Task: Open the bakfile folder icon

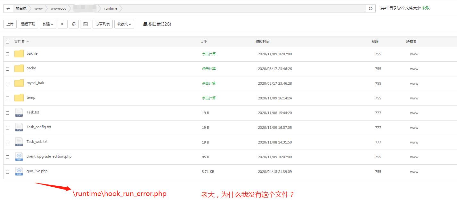Action: click(19, 54)
